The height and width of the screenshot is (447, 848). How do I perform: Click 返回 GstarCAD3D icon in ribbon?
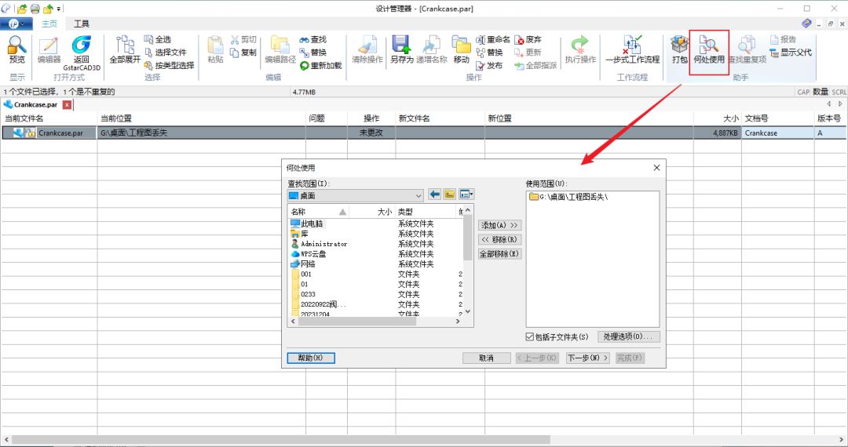[82, 47]
